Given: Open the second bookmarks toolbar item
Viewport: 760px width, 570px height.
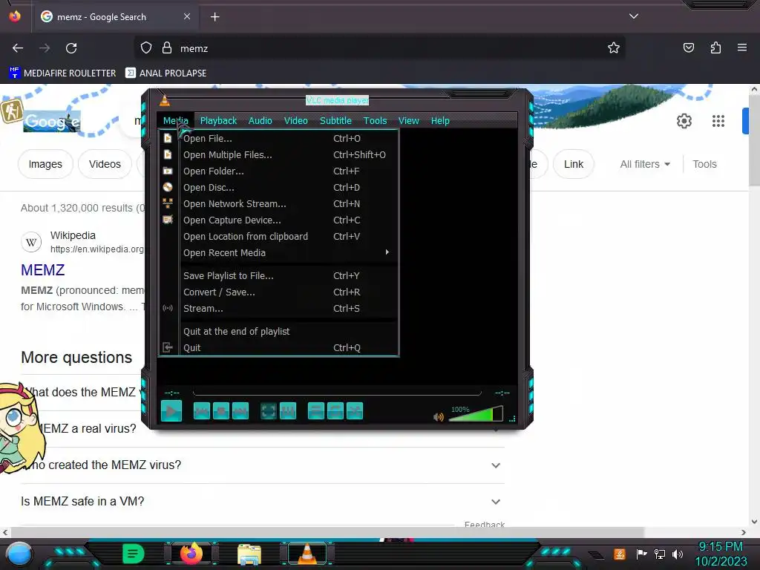Looking at the screenshot, I should 166,73.
